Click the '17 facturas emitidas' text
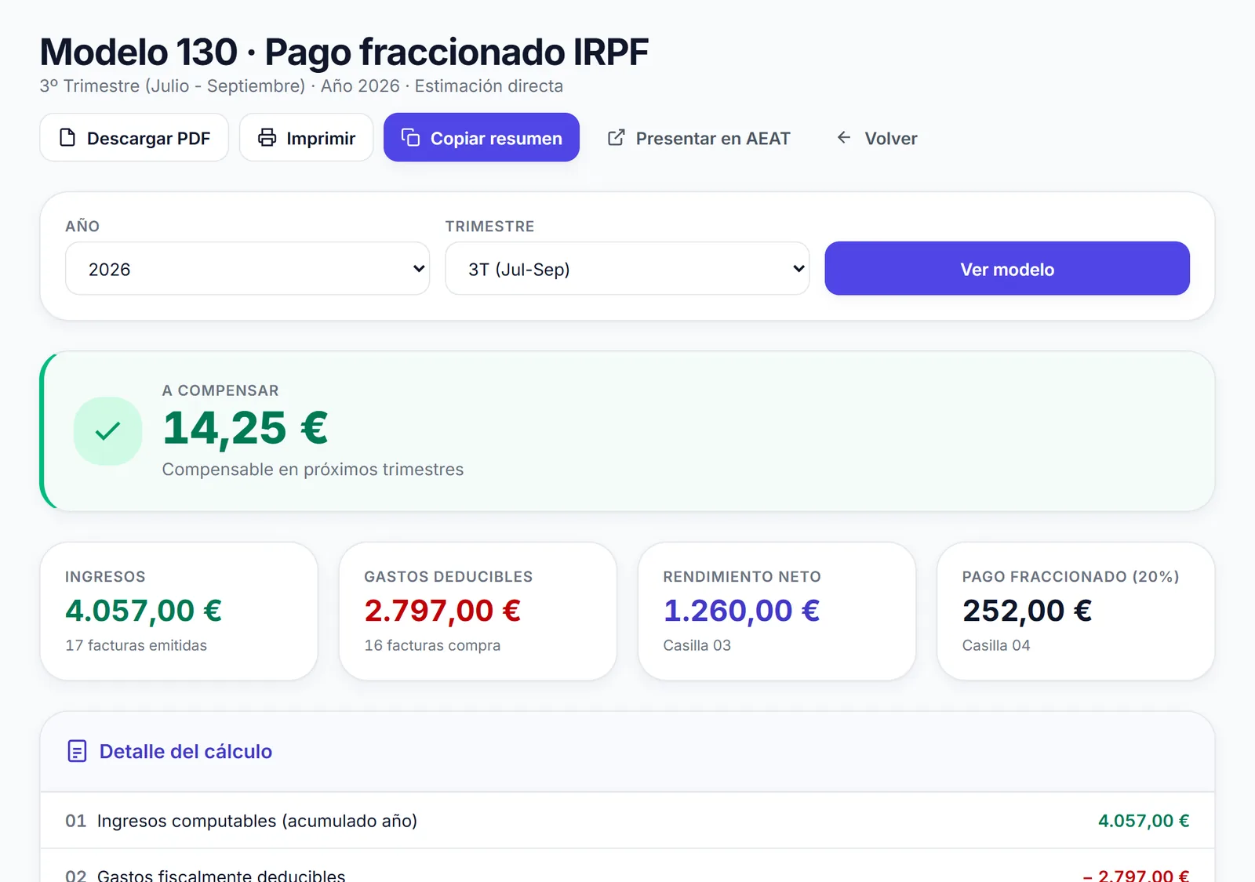The image size is (1255, 882). click(x=136, y=645)
